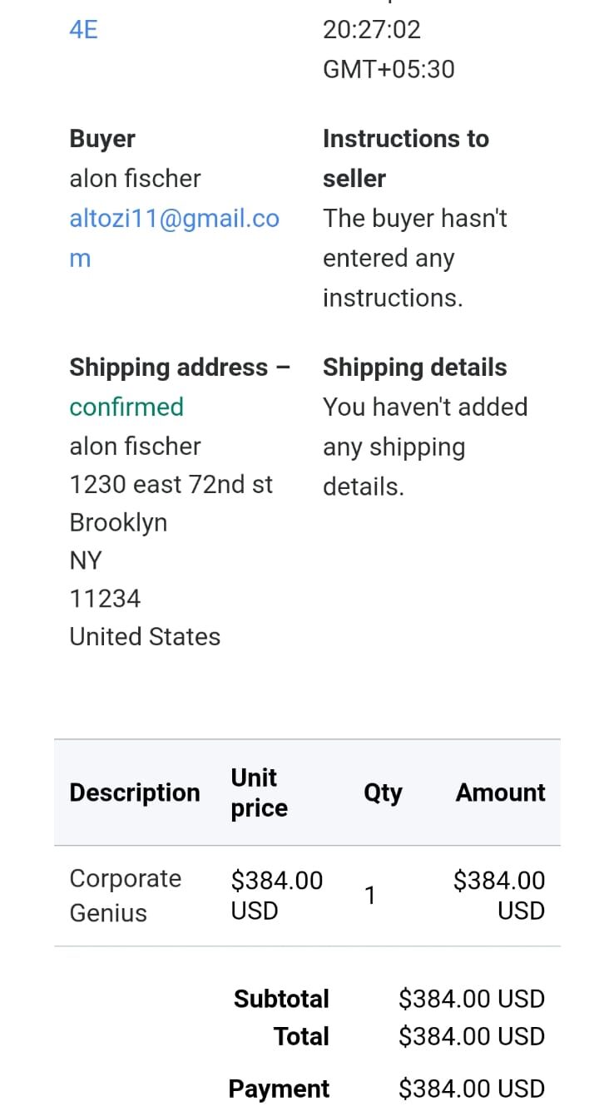Screen dimensions: 614x1111
Task: Click the green 'confirmed' shipping status
Action: (x=126, y=407)
